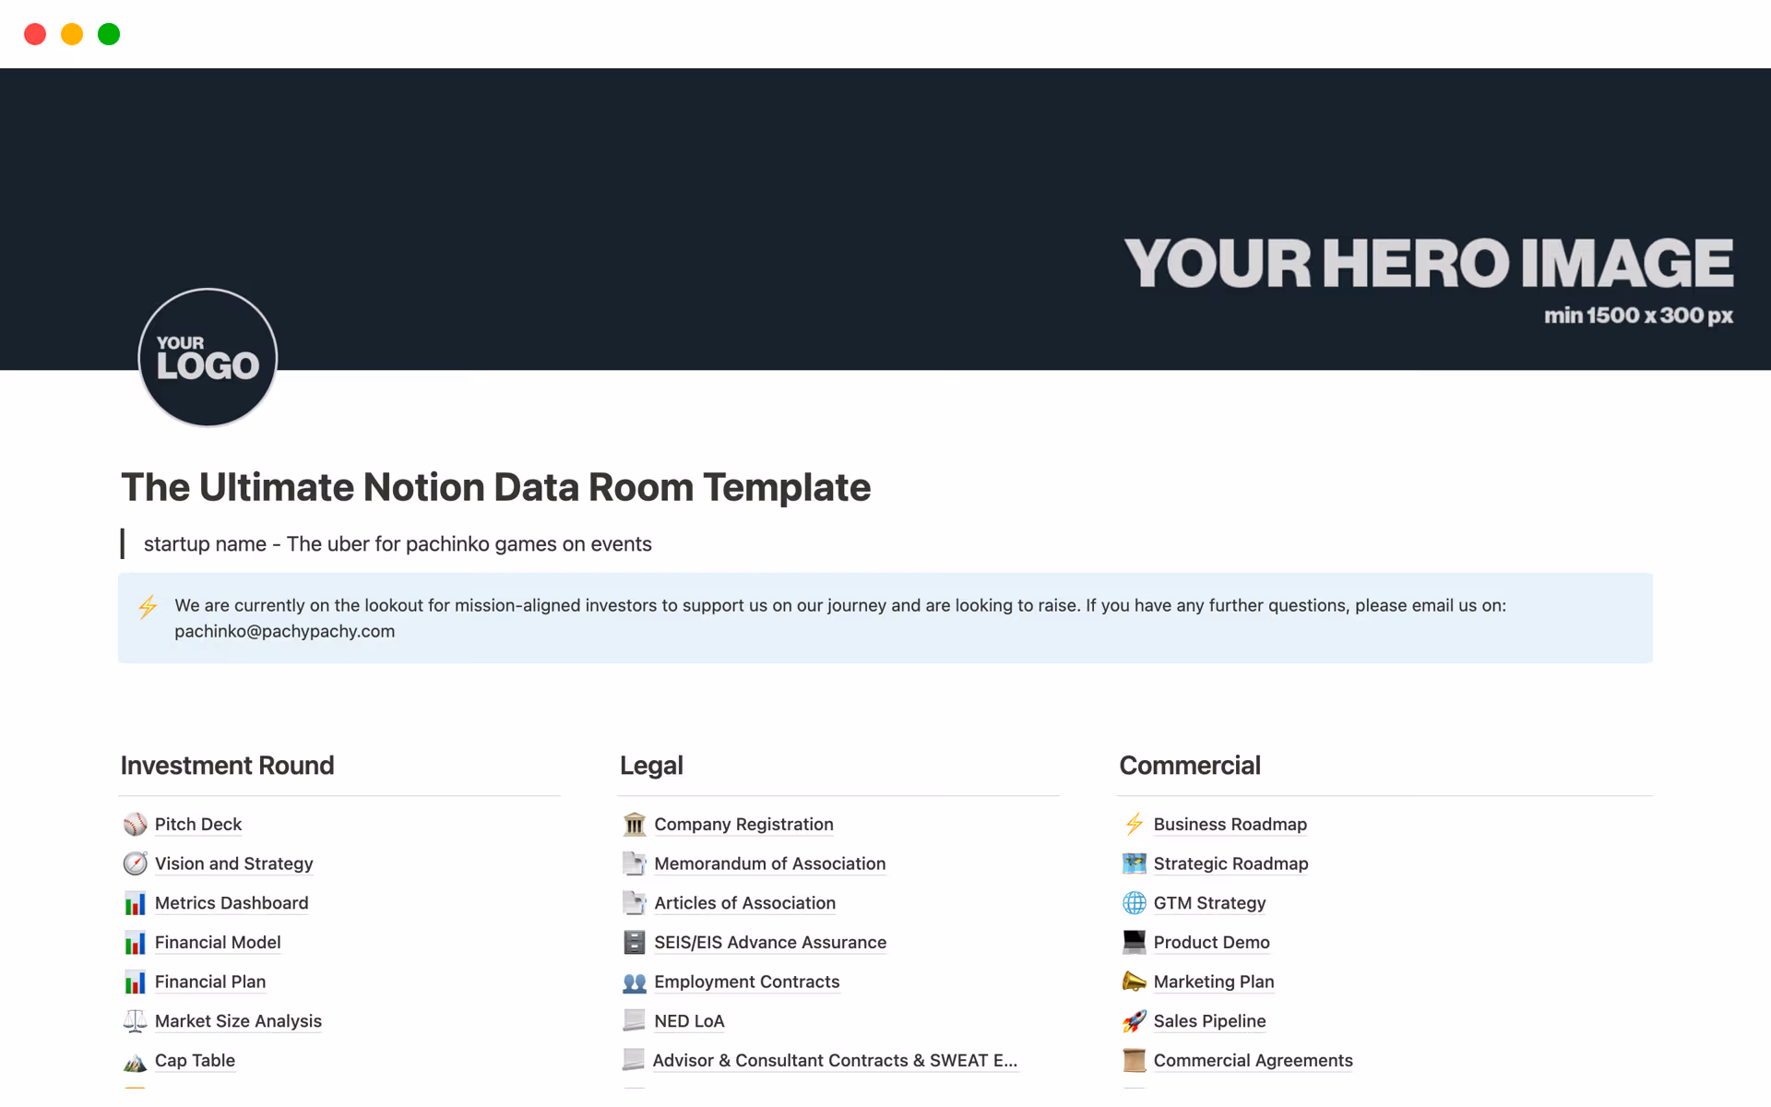
Task: Click the scroll icon beside Commercial Agreements
Action: (x=1133, y=1061)
